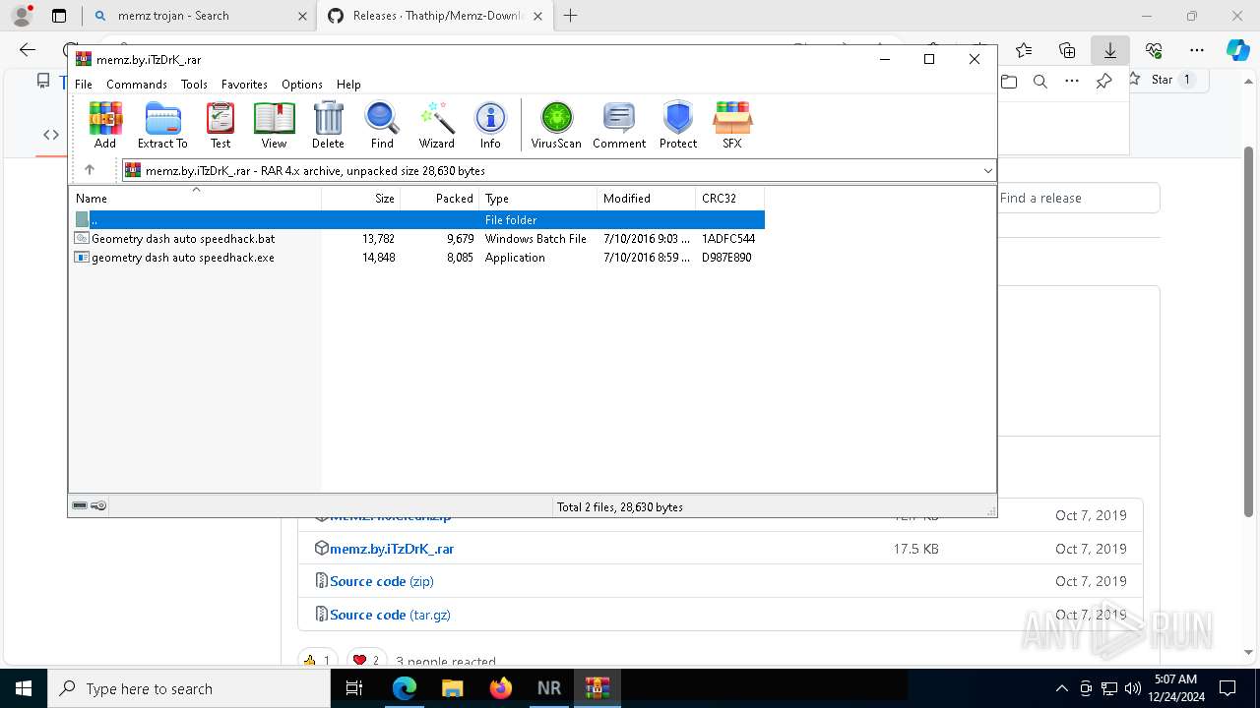Click the batch file's CRC32 value 1ADFC544
Viewport: 1260px width, 708px height.
click(728, 238)
